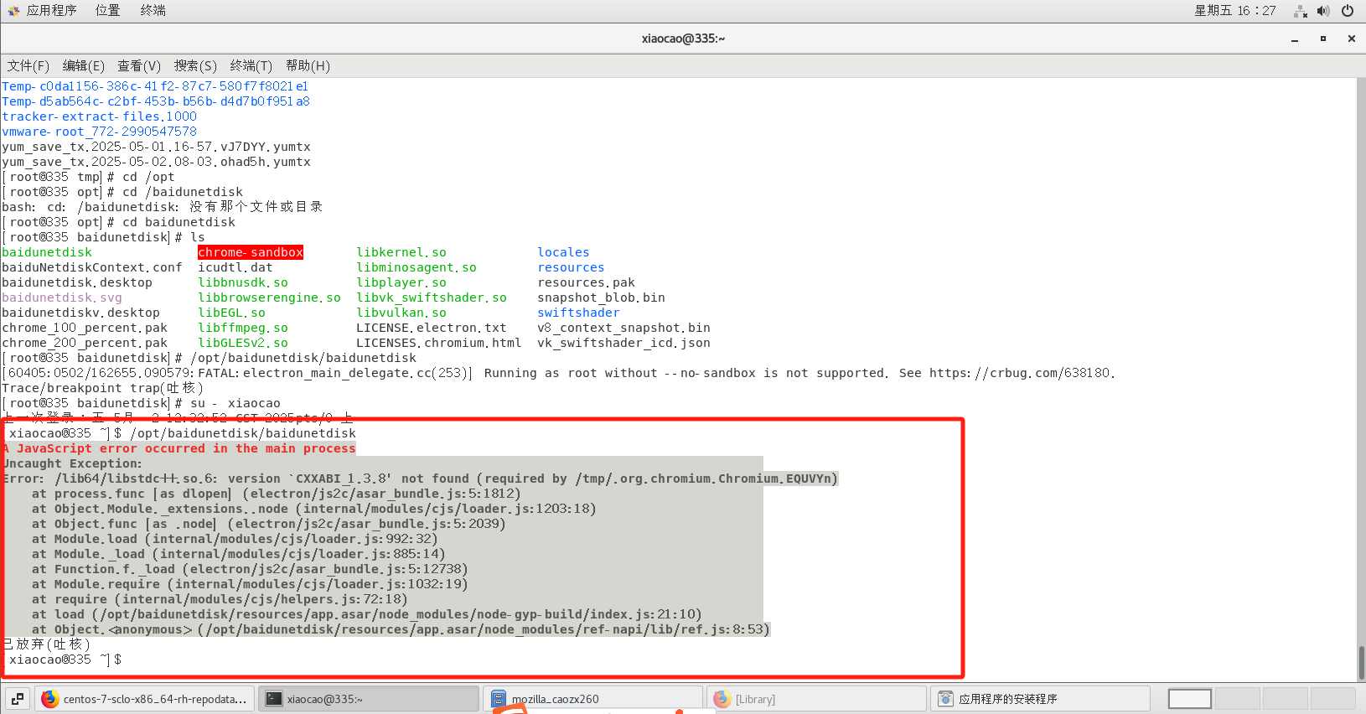Open the 终端(T) menu

coord(251,66)
